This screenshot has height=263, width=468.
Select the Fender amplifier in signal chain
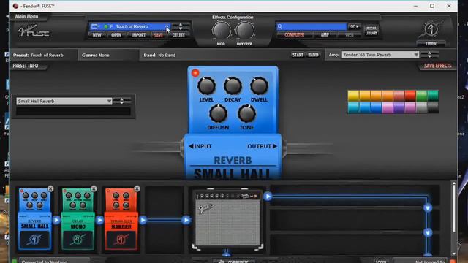(227, 219)
